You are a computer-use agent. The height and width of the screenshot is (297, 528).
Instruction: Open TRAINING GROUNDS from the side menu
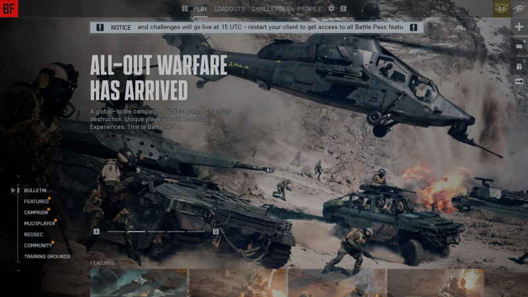47,257
